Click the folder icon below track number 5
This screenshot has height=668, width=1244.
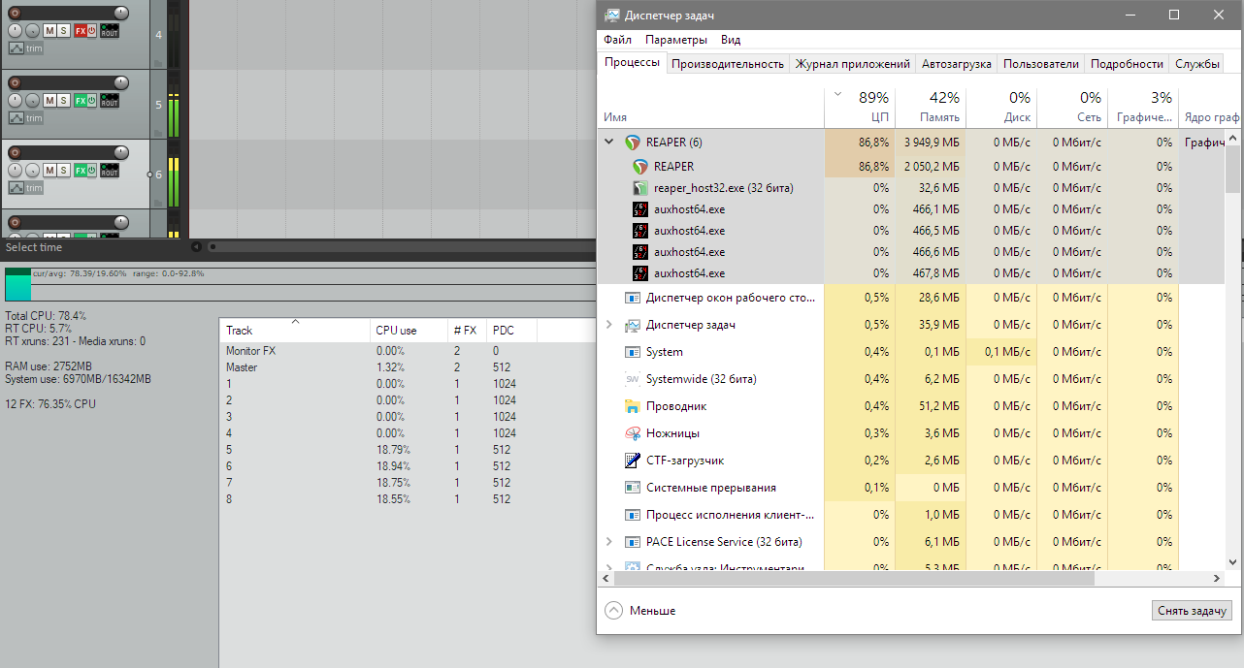[x=158, y=132]
